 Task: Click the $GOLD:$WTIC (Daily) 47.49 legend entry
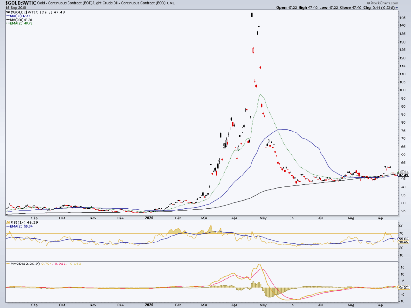click(35, 12)
